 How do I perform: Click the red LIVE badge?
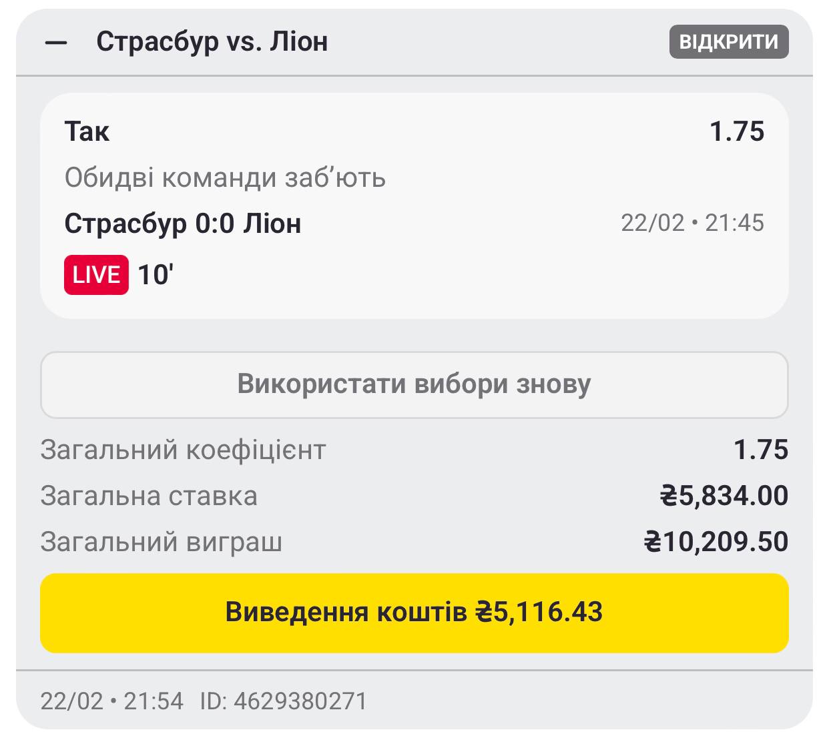coord(96,275)
